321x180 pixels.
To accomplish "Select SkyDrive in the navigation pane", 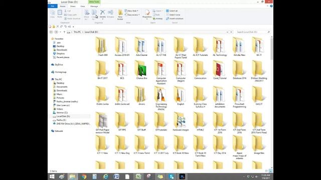I will tap(59, 64).
